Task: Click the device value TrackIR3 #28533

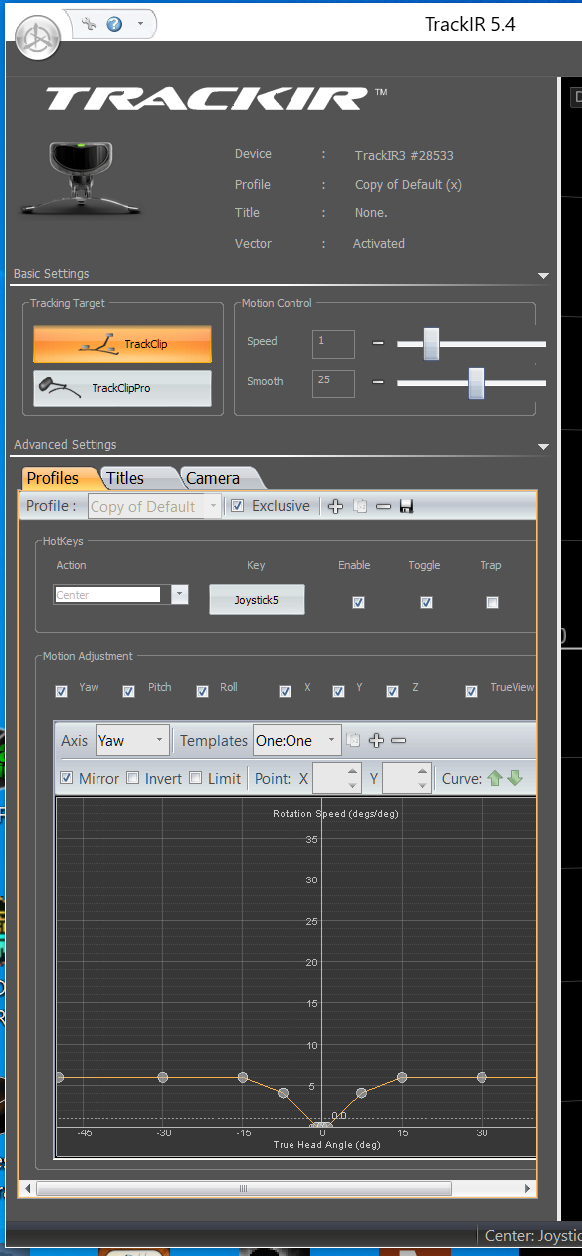Action: click(404, 155)
